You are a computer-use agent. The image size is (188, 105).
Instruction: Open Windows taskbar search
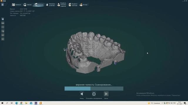coord(7,103)
